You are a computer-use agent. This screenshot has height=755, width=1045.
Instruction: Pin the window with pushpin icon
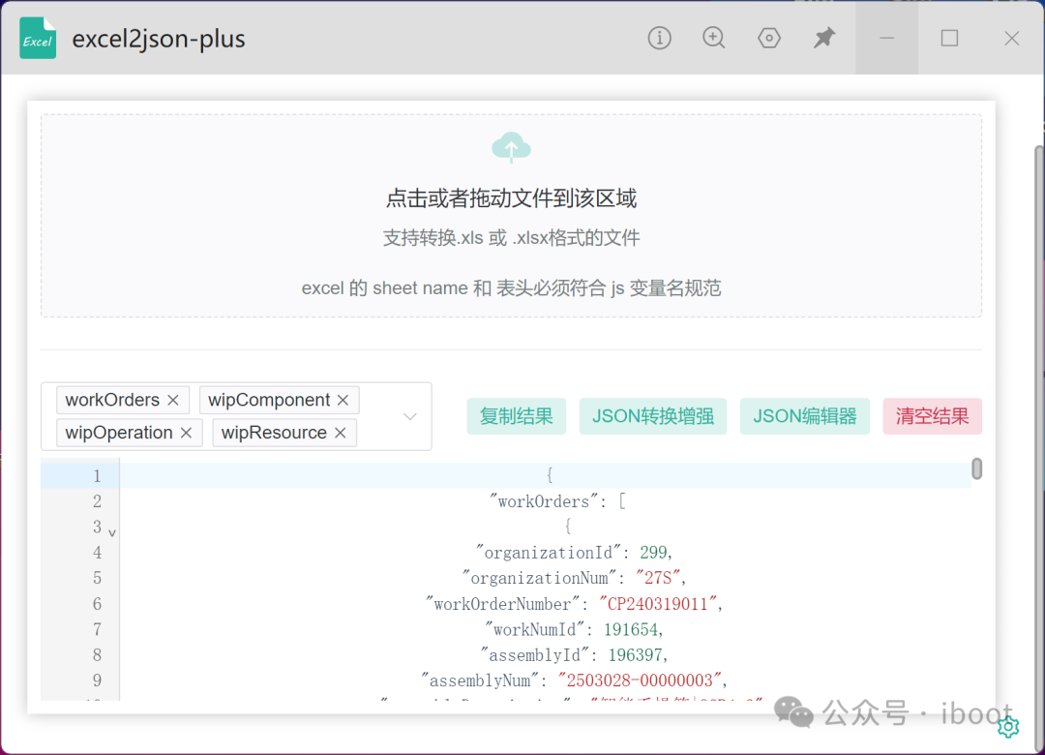click(x=823, y=38)
